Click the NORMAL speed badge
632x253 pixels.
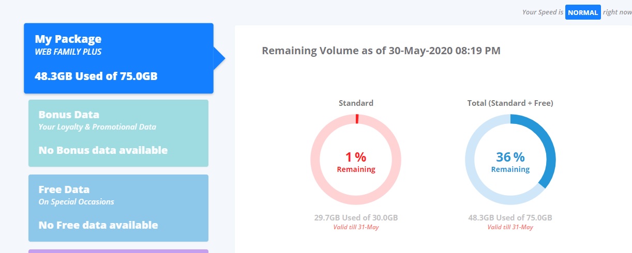pyautogui.click(x=583, y=12)
